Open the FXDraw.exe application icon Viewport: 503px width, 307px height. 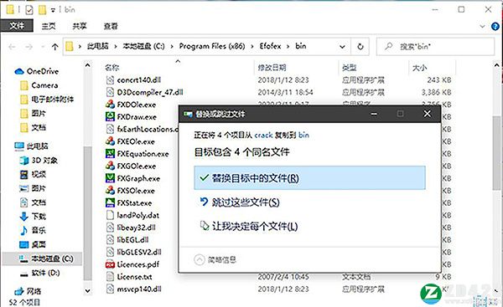point(110,116)
